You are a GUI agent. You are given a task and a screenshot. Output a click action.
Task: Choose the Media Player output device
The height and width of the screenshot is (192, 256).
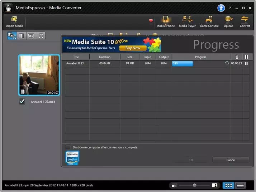tap(187, 22)
